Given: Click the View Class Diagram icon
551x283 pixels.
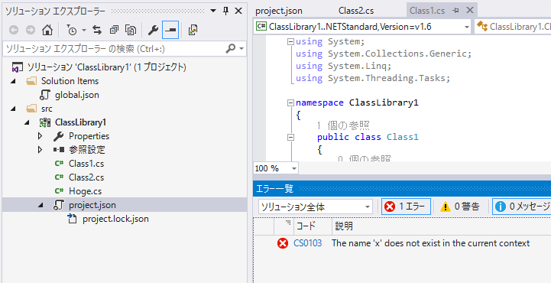Looking at the screenshot, I should tap(193, 31).
